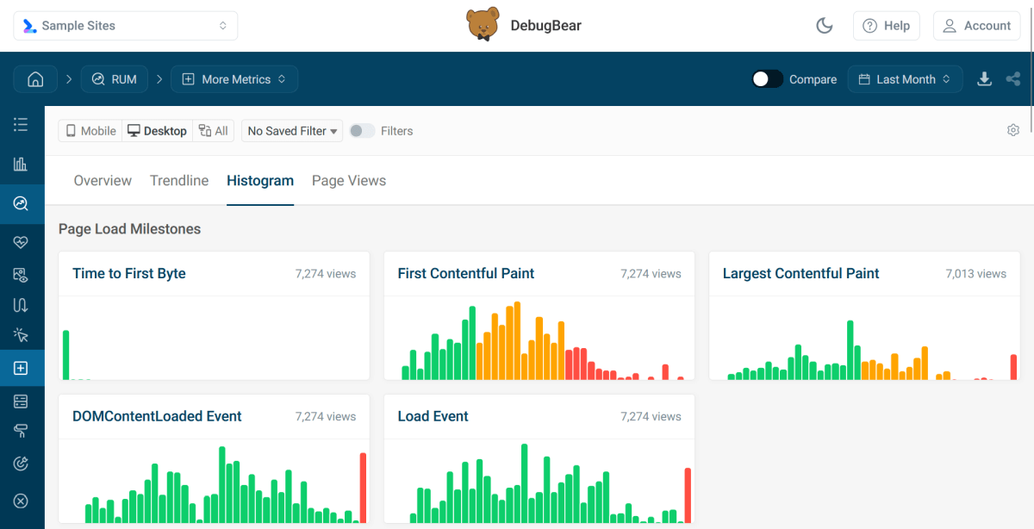Open the Home icon in the navigation bar

35,78
